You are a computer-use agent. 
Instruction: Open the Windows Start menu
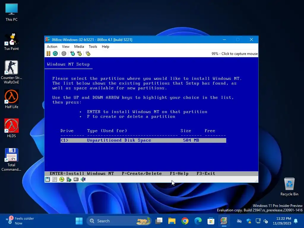pos(79,221)
